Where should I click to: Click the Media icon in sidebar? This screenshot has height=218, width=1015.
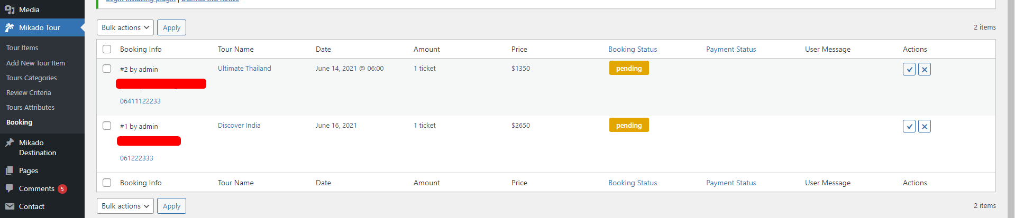10,10
